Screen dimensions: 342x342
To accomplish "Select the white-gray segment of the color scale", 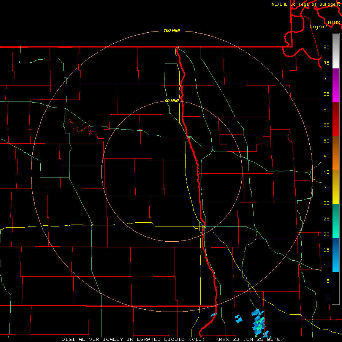I will [336, 51].
